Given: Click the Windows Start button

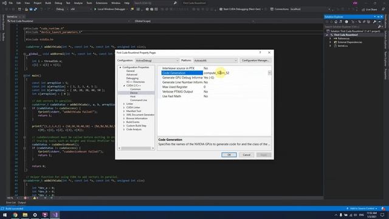Looking at the screenshot, I should click(5, 215).
